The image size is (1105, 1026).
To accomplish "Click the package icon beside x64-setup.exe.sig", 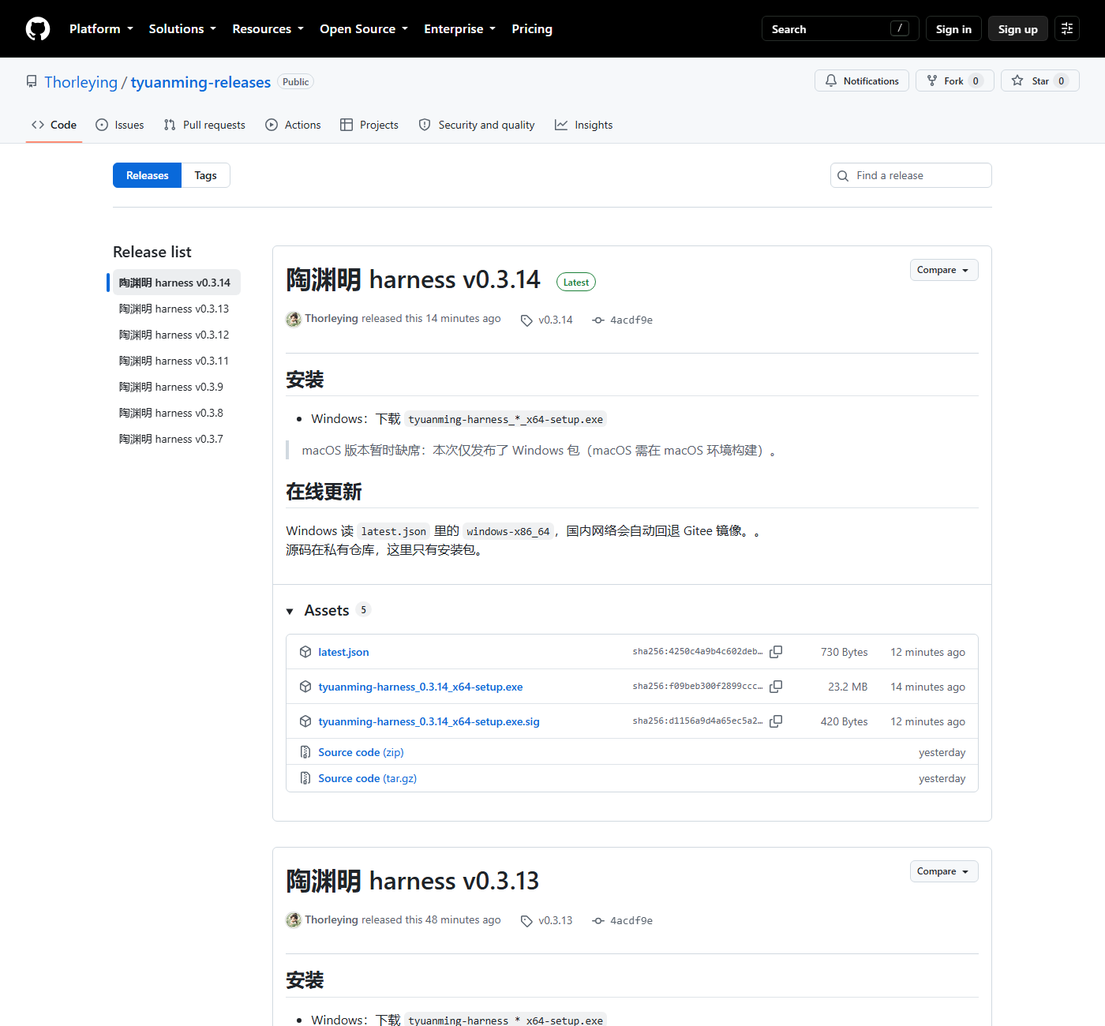I will coord(305,721).
